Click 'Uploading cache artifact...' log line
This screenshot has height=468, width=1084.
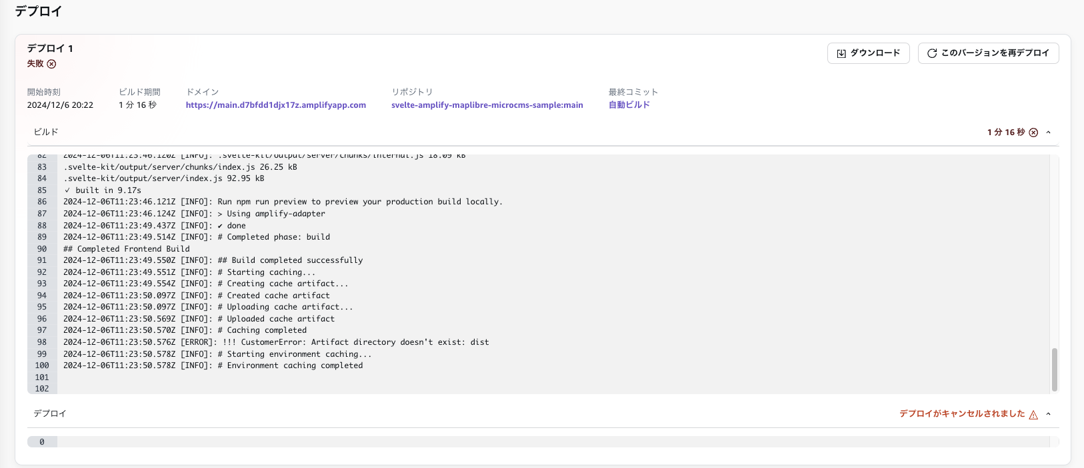[208, 307]
